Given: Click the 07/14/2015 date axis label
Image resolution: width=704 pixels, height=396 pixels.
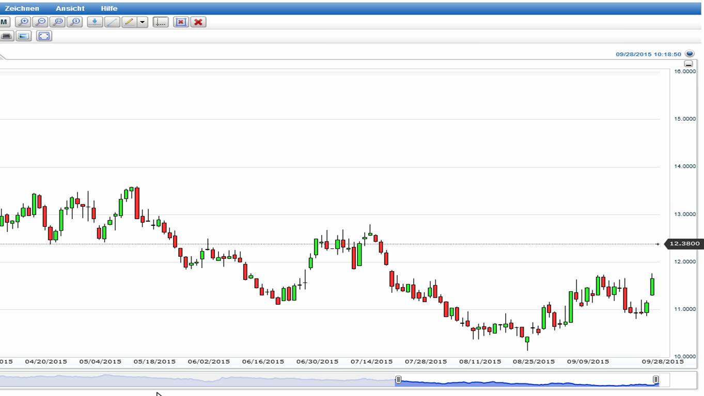Looking at the screenshot, I should [x=371, y=361].
